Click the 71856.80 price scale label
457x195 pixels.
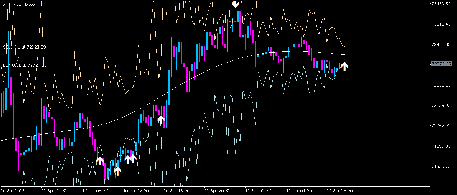(x=441, y=146)
